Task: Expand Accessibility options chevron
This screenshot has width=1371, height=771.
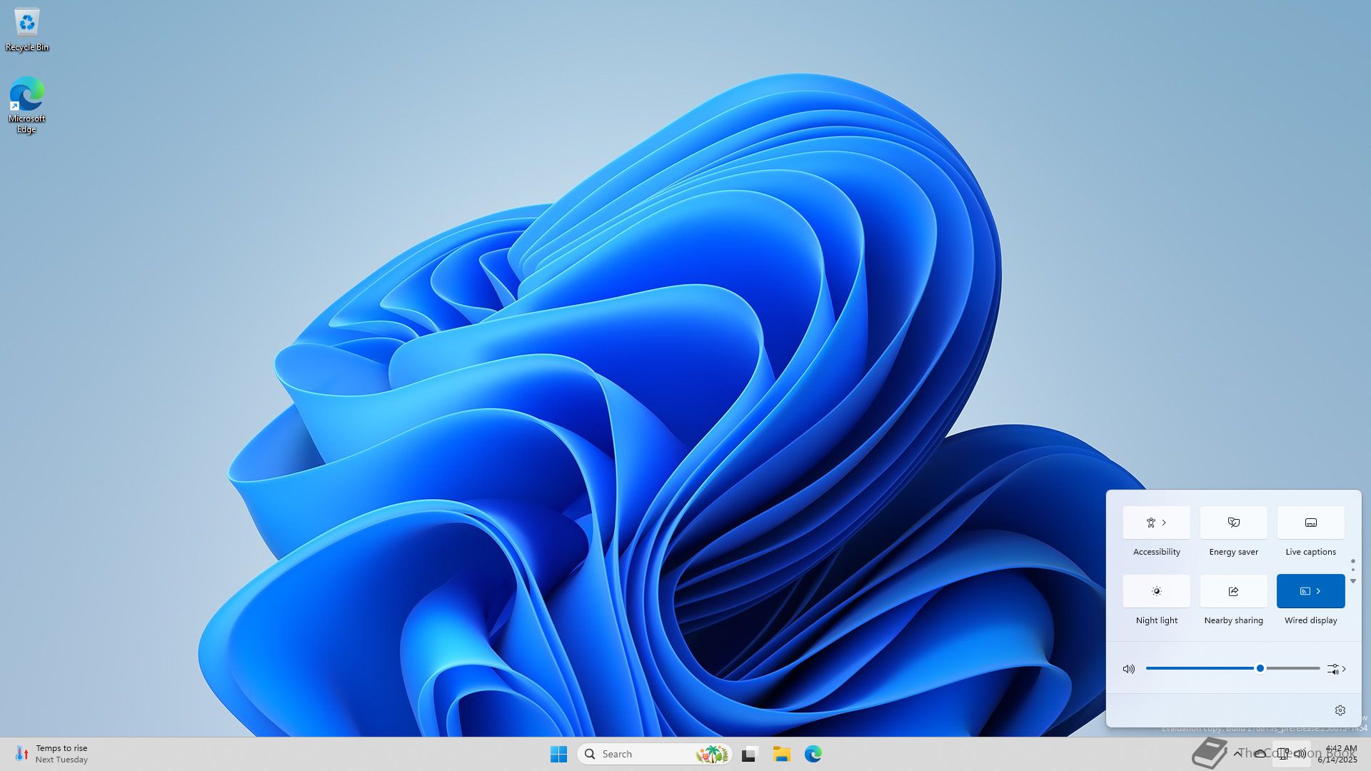Action: pyautogui.click(x=1165, y=523)
